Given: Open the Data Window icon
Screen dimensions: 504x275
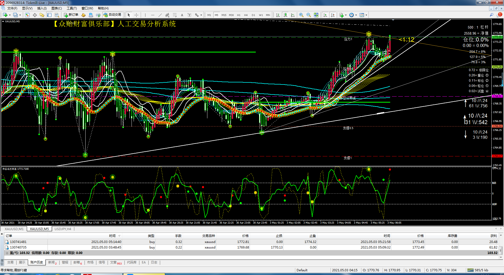Looking at the screenshot, I should [x=35, y=15].
